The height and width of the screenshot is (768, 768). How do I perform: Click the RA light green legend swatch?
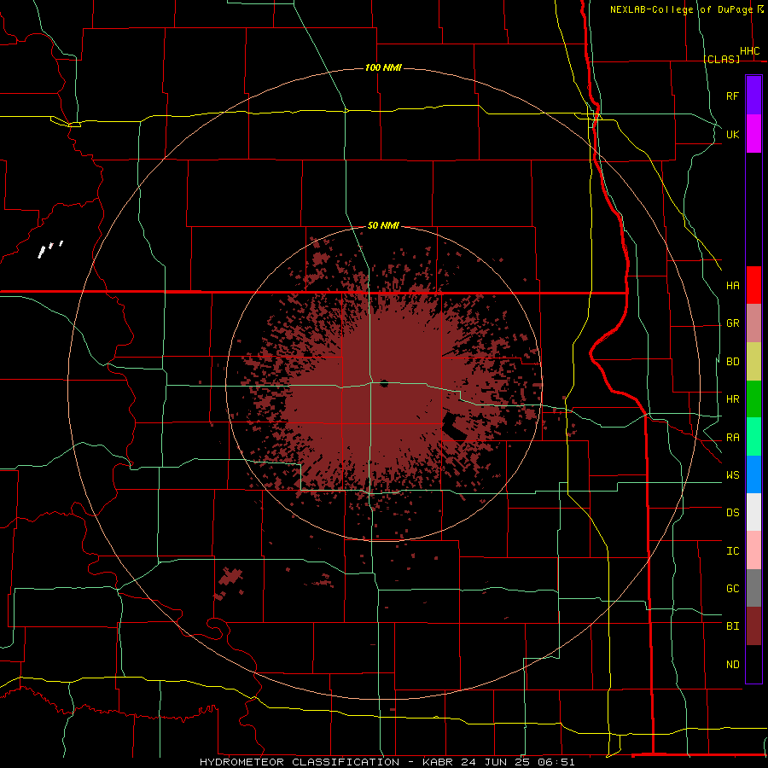click(753, 437)
